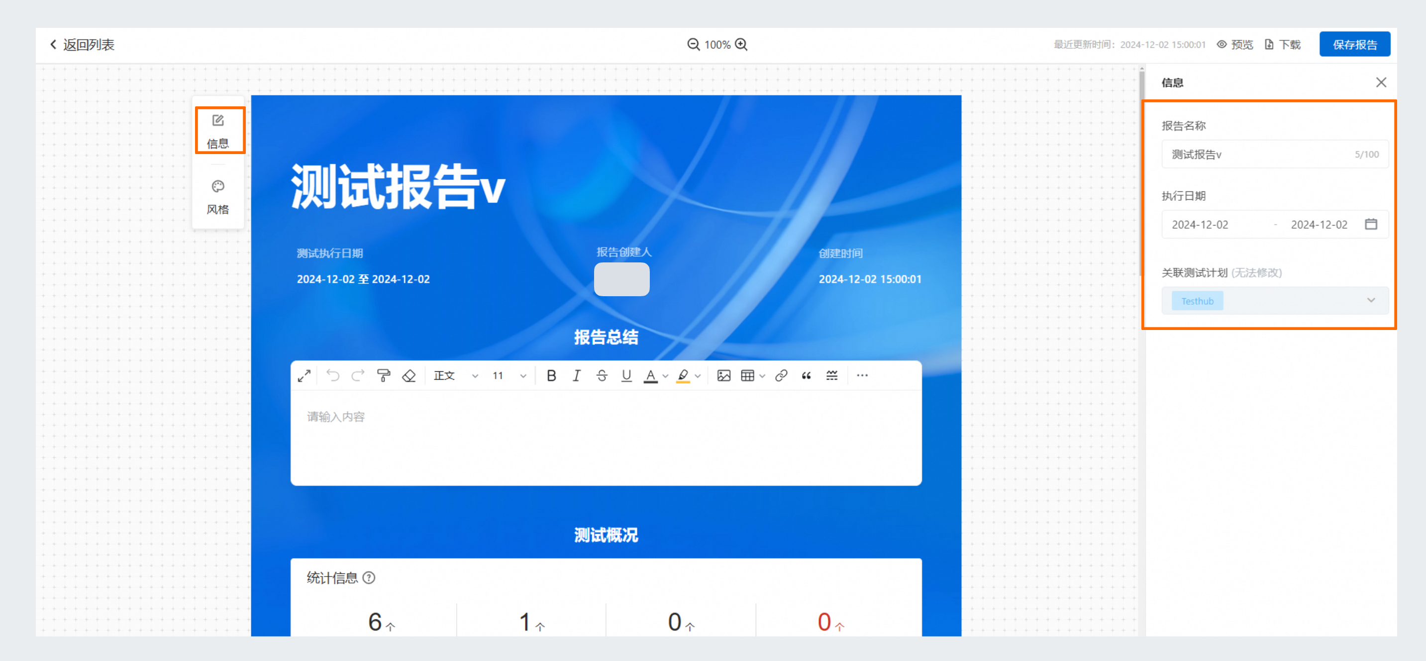Open the 风格 style panel
Image resolution: width=1426 pixels, height=661 pixels.
[218, 197]
